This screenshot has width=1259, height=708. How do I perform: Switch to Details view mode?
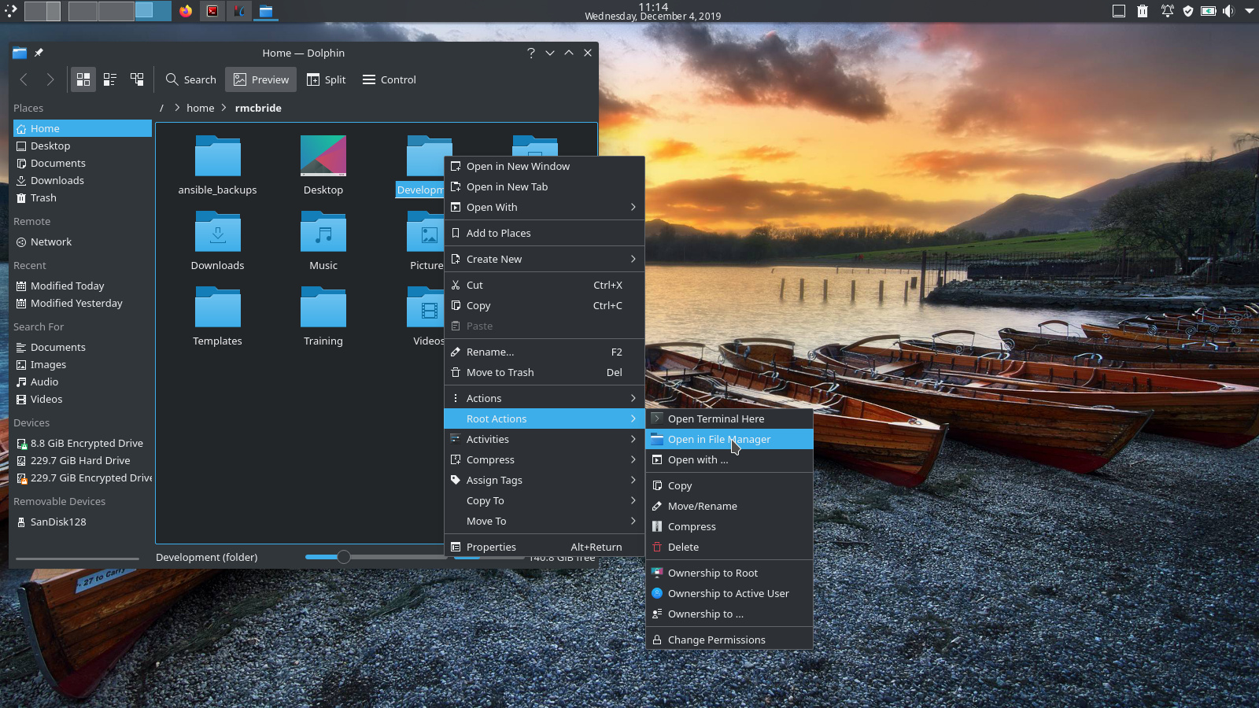tap(137, 79)
